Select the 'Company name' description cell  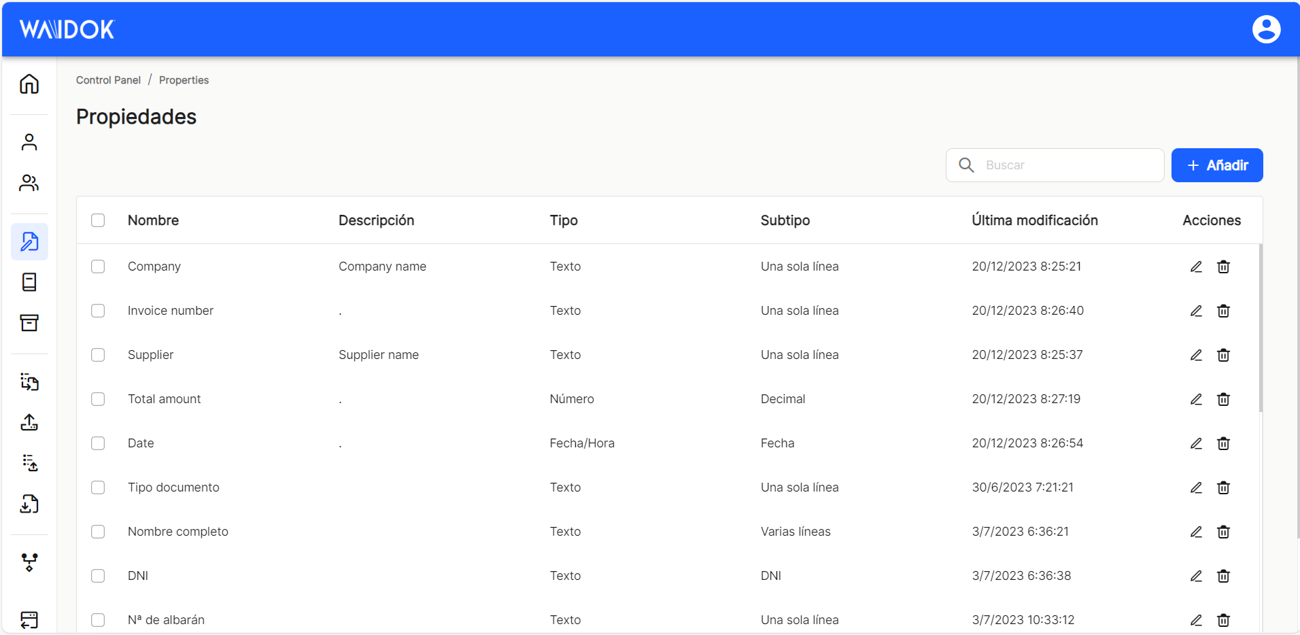click(x=382, y=267)
